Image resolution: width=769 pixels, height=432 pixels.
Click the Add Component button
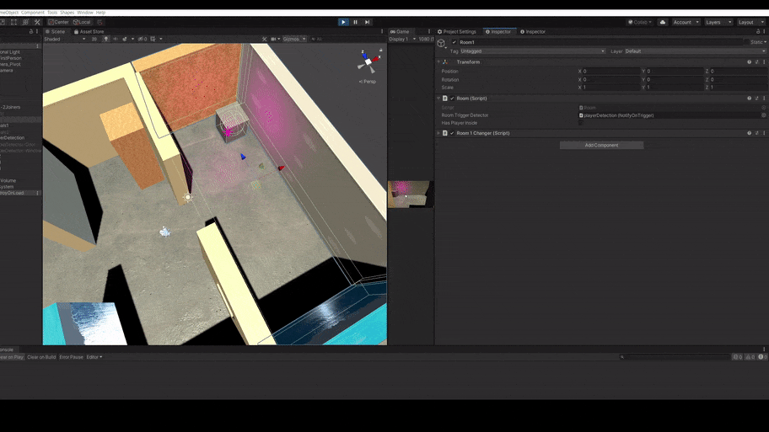tap(602, 145)
